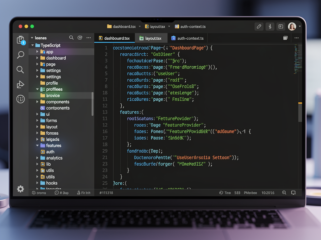Image resolution: width=321 pixels, height=240 pixels.
Task: Expand the lib folder
Action: click(x=37, y=164)
